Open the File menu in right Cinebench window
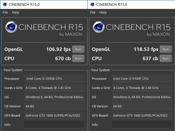 tap(93, 12)
